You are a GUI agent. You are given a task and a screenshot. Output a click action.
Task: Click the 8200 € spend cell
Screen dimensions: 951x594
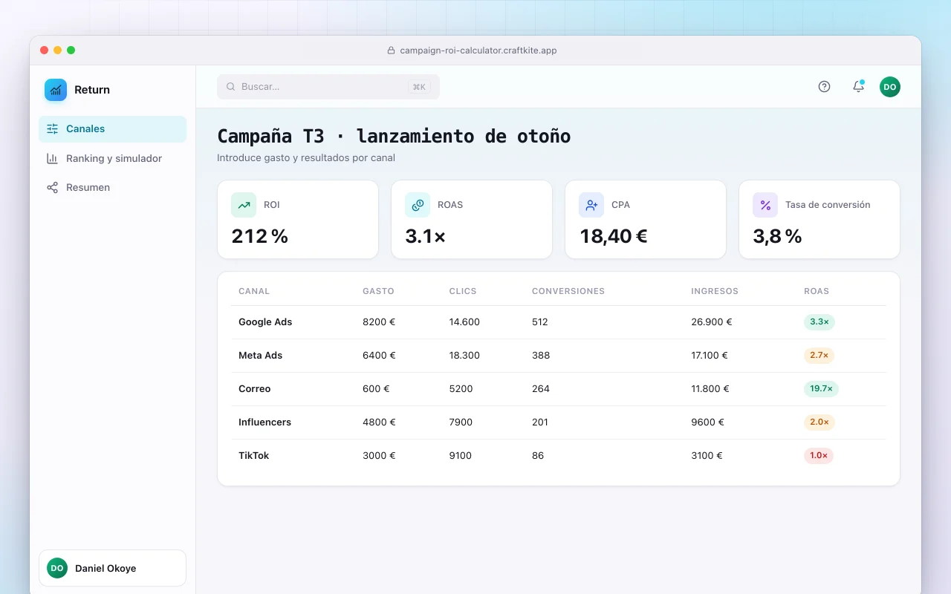click(379, 322)
